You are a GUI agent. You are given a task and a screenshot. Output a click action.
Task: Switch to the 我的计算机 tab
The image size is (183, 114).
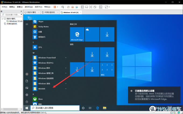[32, 12]
